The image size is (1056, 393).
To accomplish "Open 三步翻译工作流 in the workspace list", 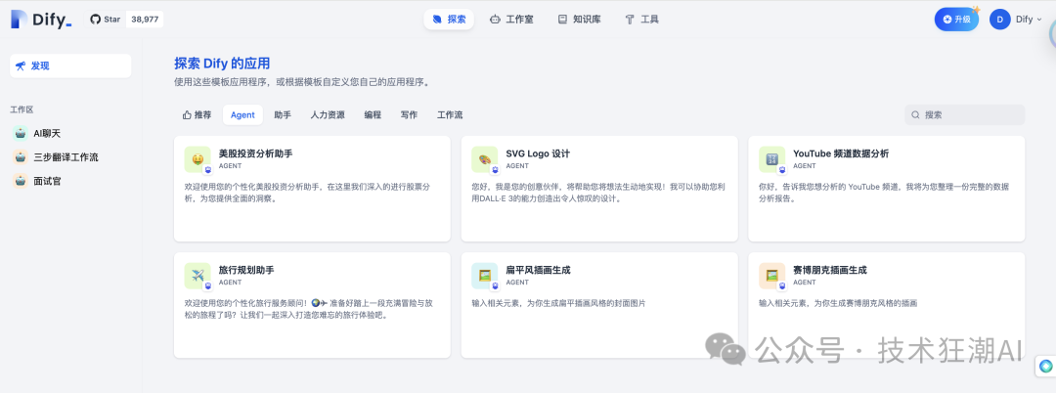I will pyautogui.click(x=70, y=156).
